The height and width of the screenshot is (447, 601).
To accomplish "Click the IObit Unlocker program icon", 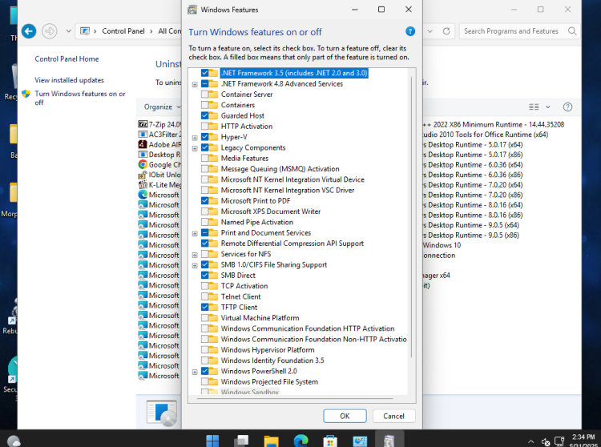I will pyautogui.click(x=143, y=175).
